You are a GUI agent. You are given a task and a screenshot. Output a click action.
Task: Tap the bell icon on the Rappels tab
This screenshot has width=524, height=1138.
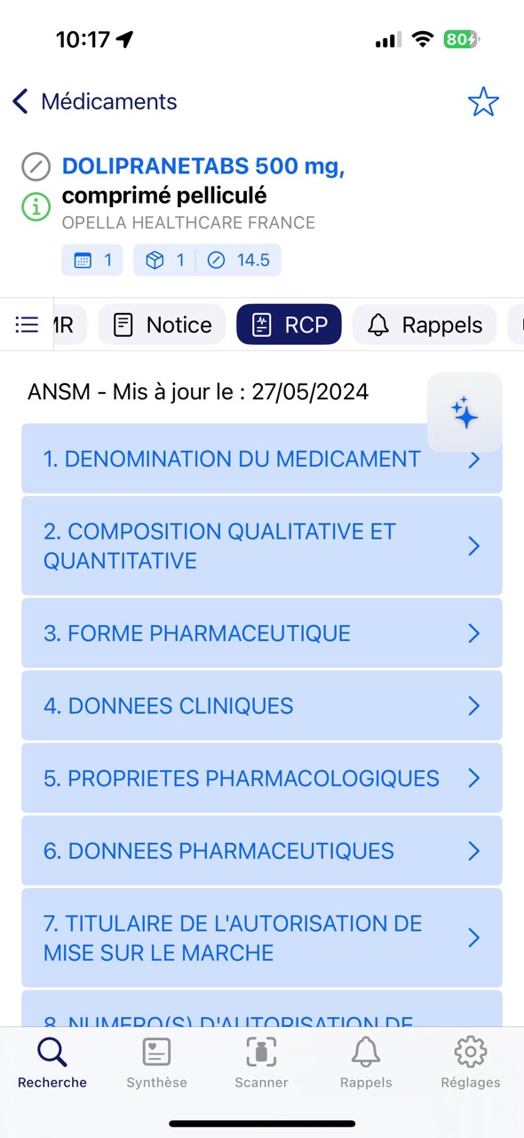pos(378,325)
